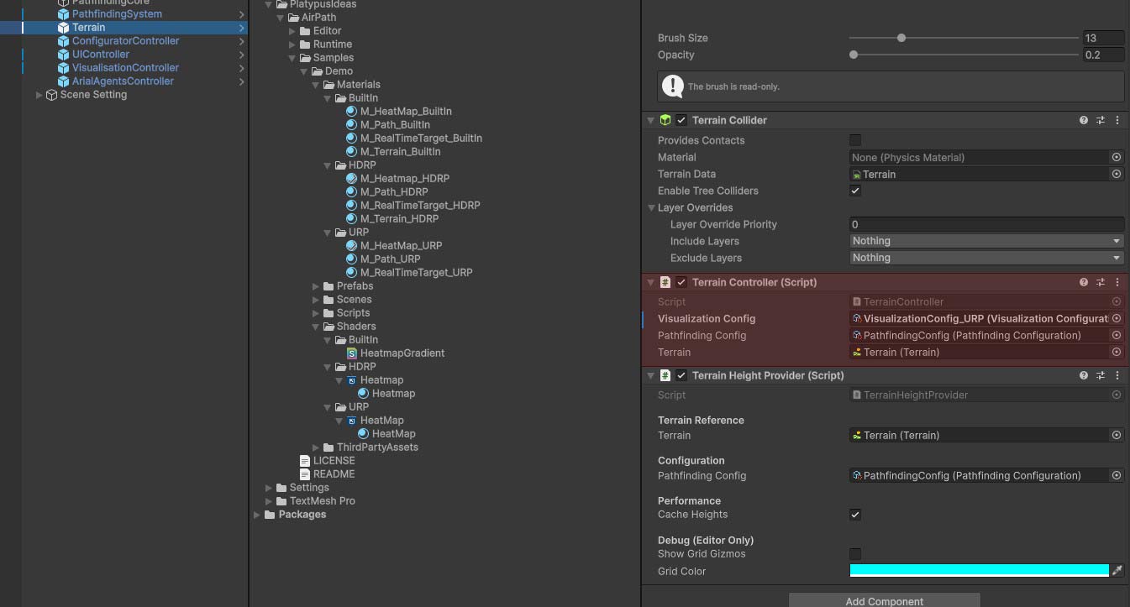1130x607 pixels.
Task: Click the Grid Color cyan swatch
Action: point(979,571)
